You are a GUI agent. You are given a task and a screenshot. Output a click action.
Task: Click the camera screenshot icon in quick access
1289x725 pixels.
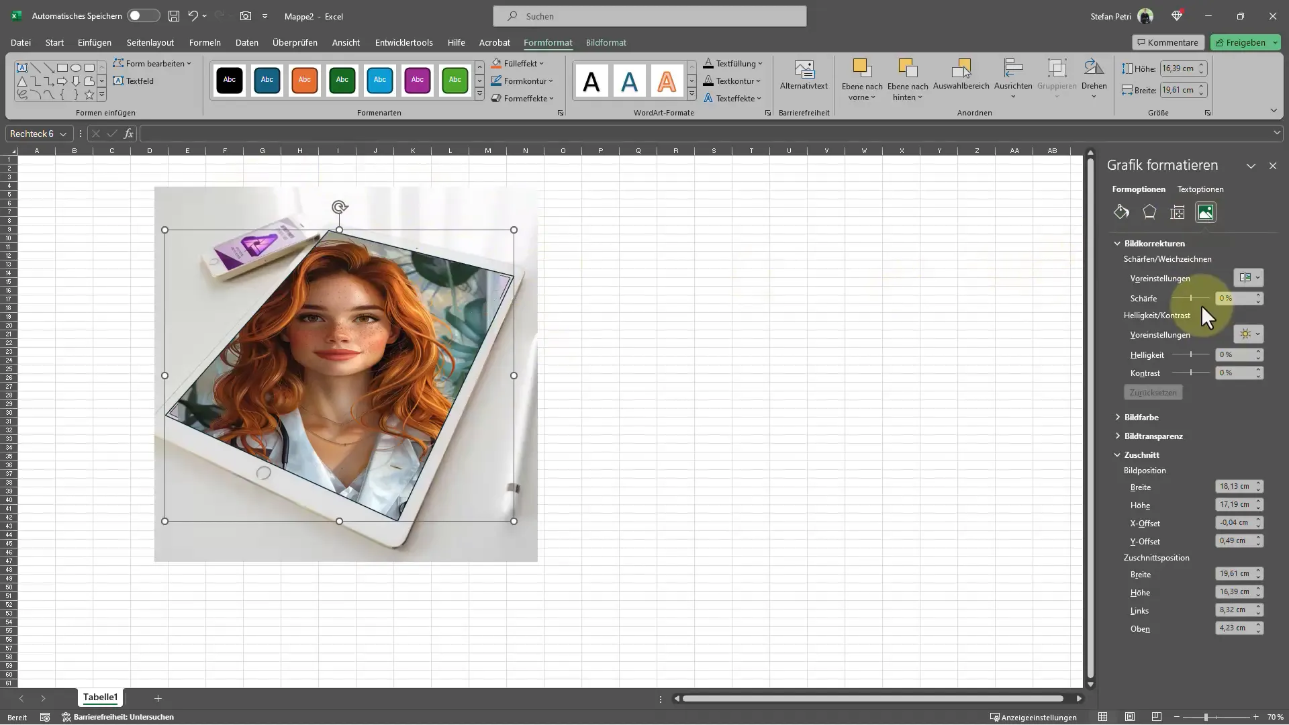click(x=246, y=15)
